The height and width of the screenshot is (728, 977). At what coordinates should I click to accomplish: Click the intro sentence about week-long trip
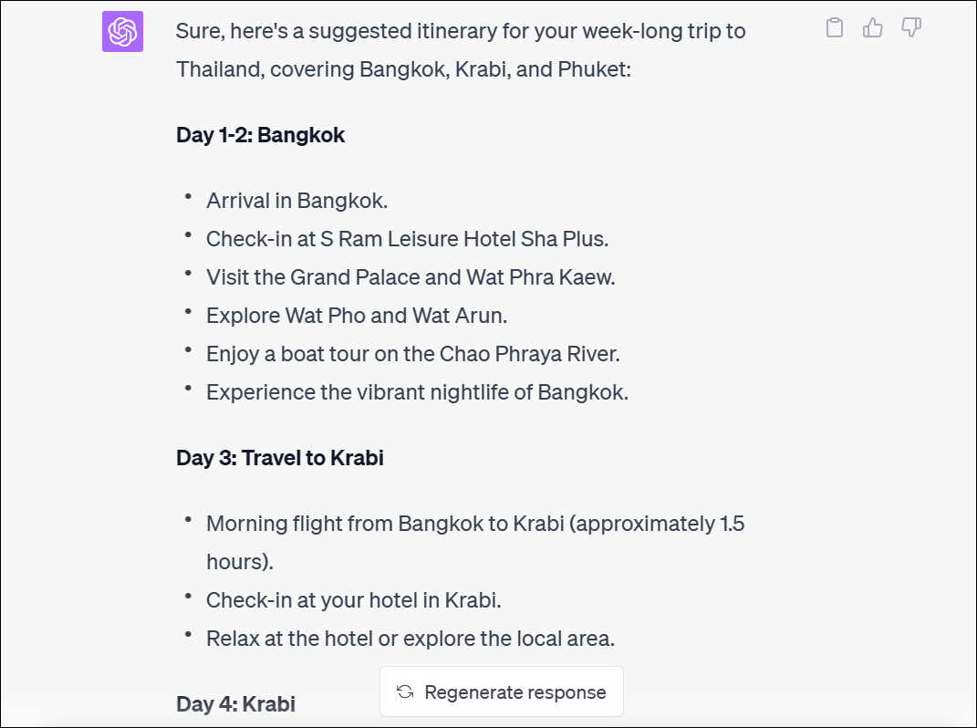461,50
